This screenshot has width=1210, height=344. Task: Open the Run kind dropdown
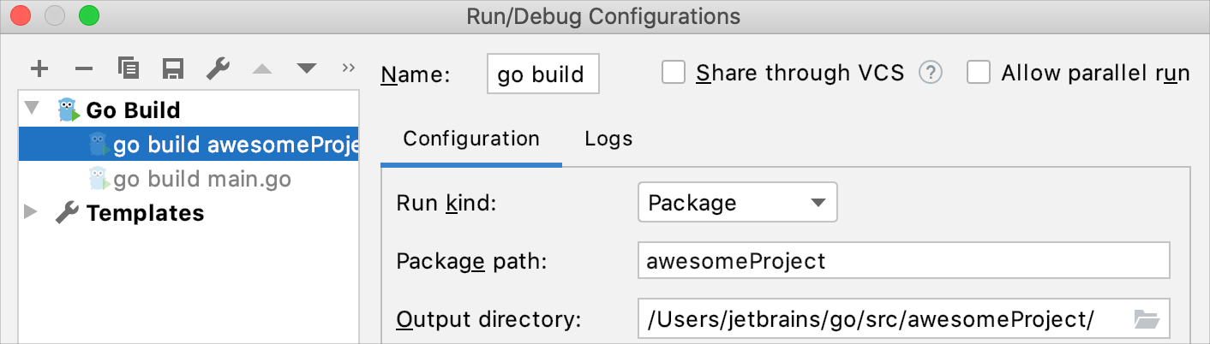click(x=737, y=203)
